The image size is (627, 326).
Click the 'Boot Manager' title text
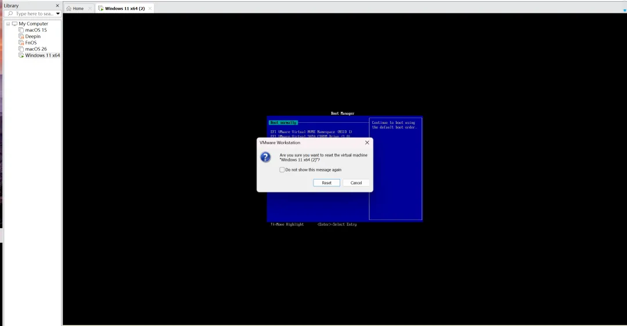tap(343, 113)
